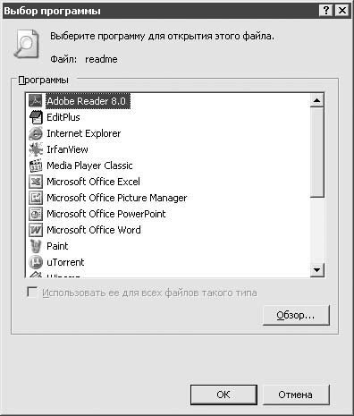Click the question mark help button
The width and height of the screenshot is (354, 416).
coord(326,11)
